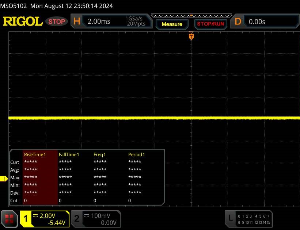Click channel 1 ground level marker

click(4, 179)
